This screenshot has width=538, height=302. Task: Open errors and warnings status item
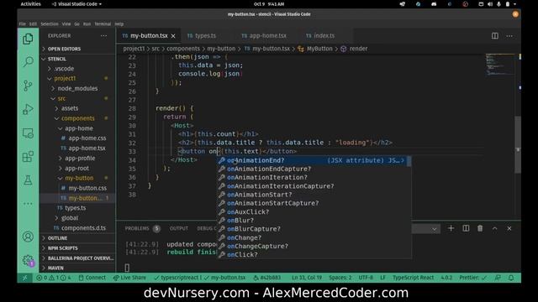click(54, 278)
